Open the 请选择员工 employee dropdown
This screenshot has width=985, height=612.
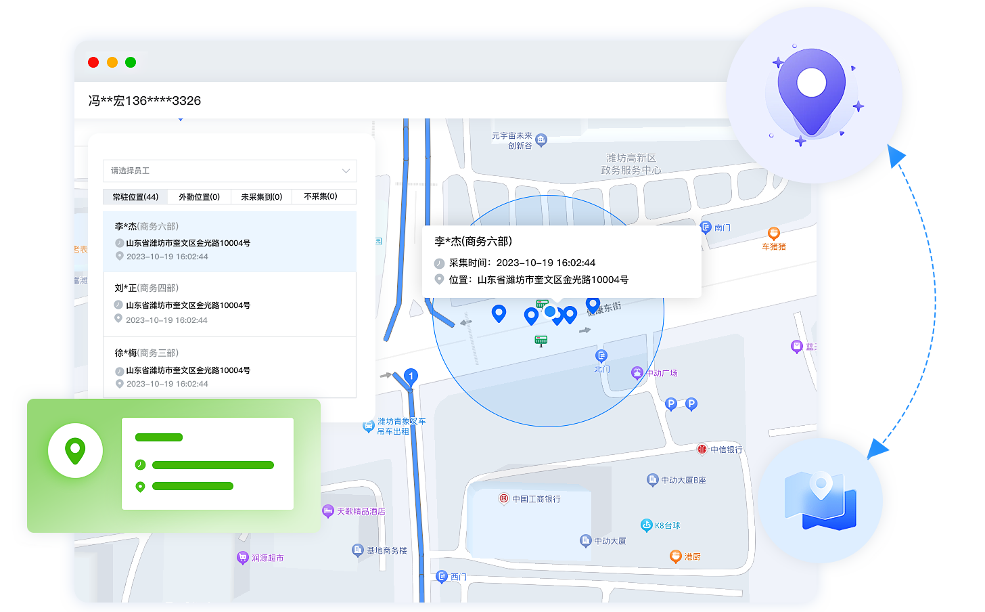point(230,171)
